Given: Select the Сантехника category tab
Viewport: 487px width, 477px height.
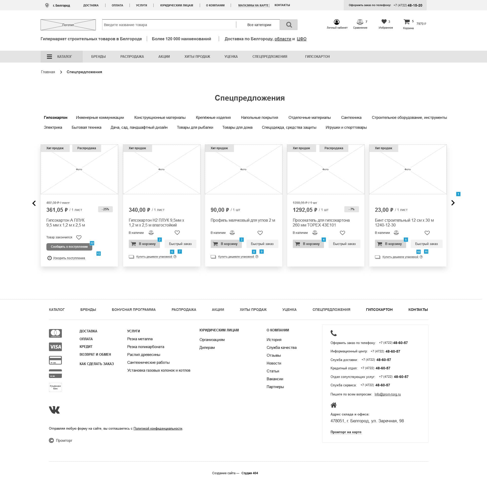Looking at the screenshot, I should pos(351,118).
